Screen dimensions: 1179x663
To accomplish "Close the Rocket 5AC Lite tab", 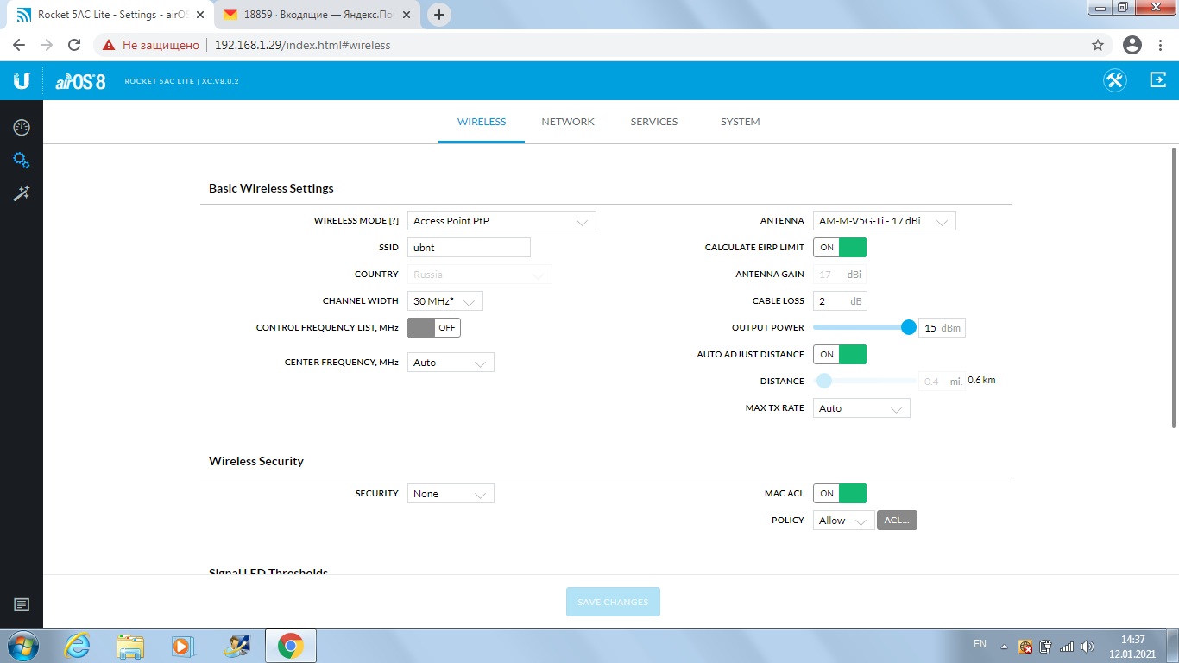I will tap(200, 15).
